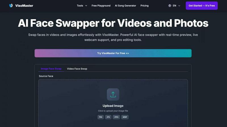Expand the language chevron next to EN
Screen dimensions: 227x127
tap(179, 6)
